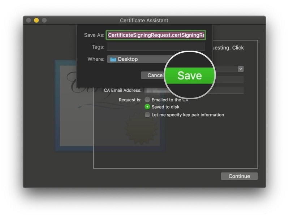This screenshot has width=289, height=218.
Task: Minimize window with the yellow button
Action: (36, 21)
